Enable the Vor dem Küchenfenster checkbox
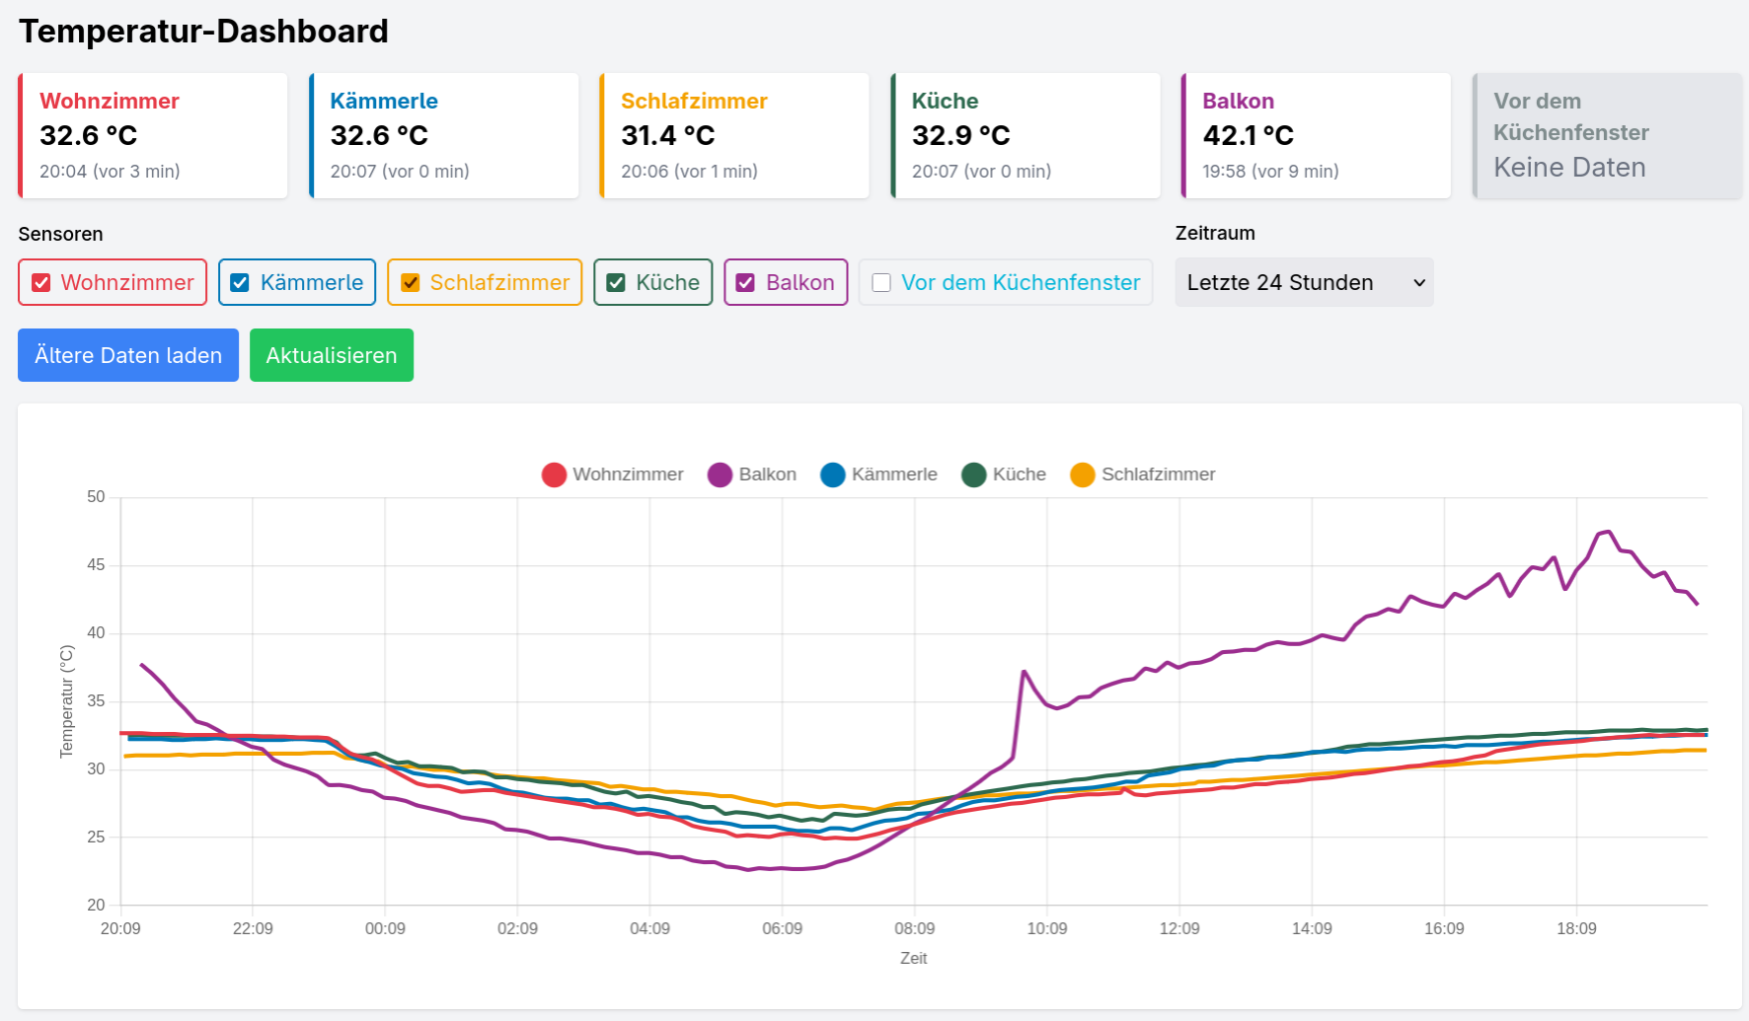 (x=881, y=283)
